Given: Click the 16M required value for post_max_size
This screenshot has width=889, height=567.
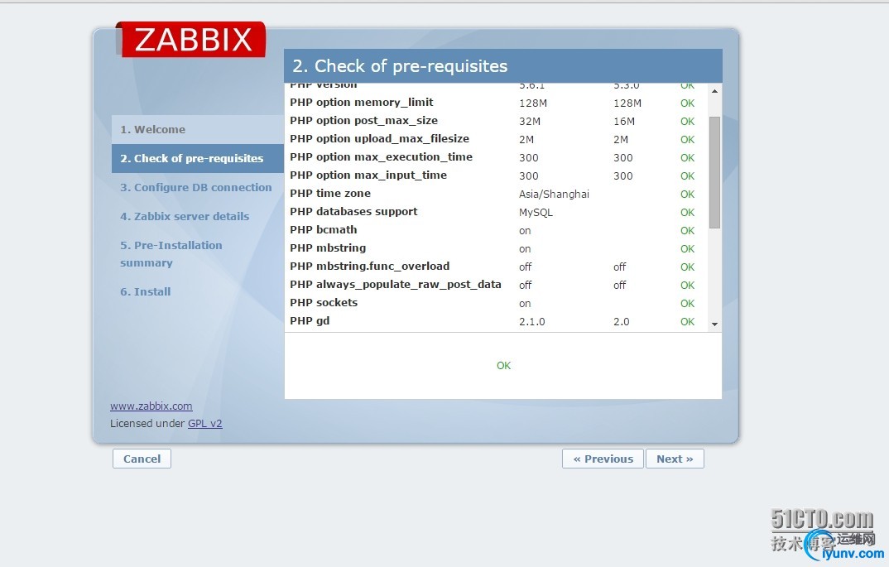Looking at the screenshot, I should pos(623,122).
